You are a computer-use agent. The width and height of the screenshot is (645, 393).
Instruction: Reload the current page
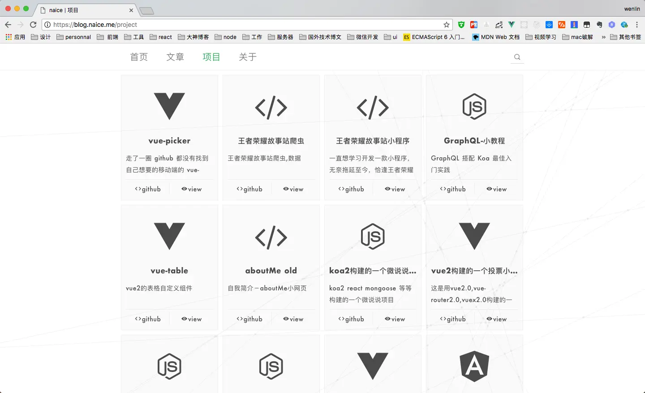click(33, 25)
